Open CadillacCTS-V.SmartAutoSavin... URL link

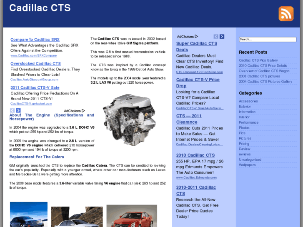coord(200,108)
